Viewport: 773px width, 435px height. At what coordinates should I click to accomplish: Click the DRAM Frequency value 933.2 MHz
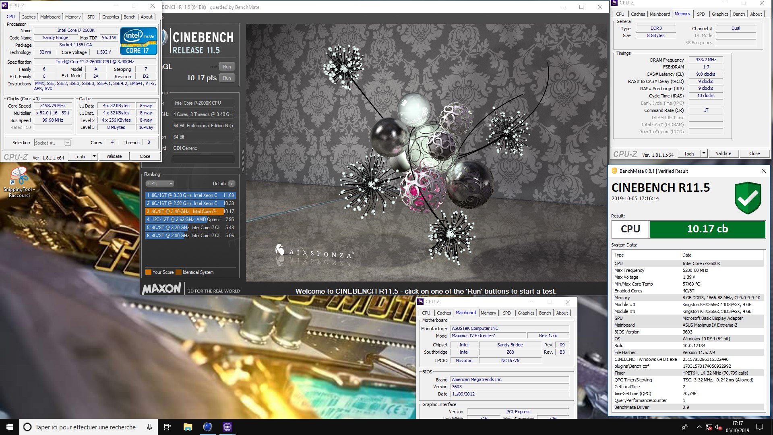pyautogui.click(x=706, y=60)
